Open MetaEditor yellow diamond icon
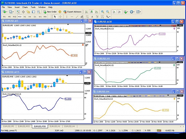186x139 pixels. pos(60,12)
